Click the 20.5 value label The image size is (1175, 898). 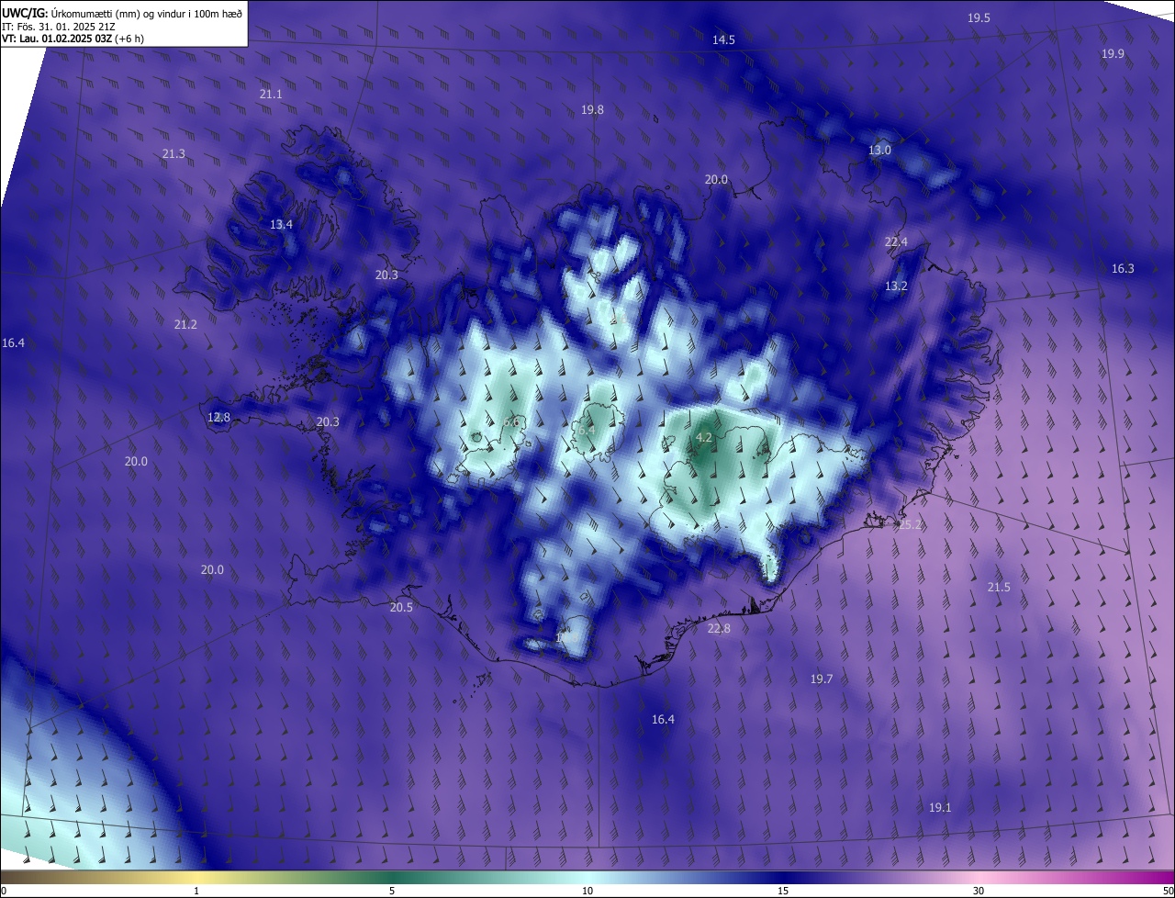401,608
